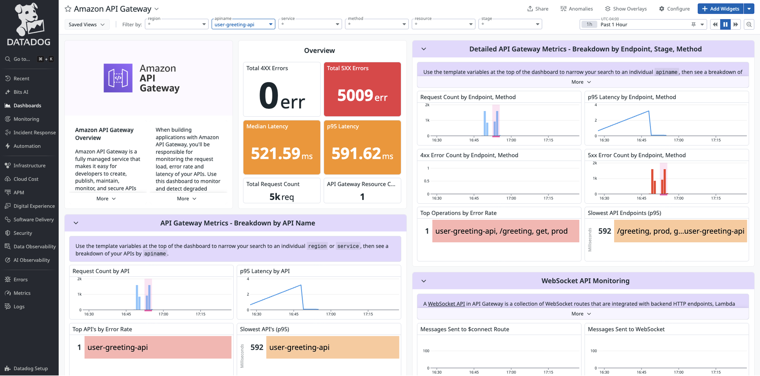Click the Amazon API Gateway purple logo
Image resolution: width=760 pixels, height=376 pixels.
tap(118, 78)
